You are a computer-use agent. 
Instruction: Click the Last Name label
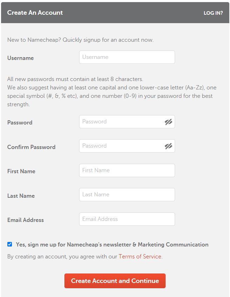point(21,196)
